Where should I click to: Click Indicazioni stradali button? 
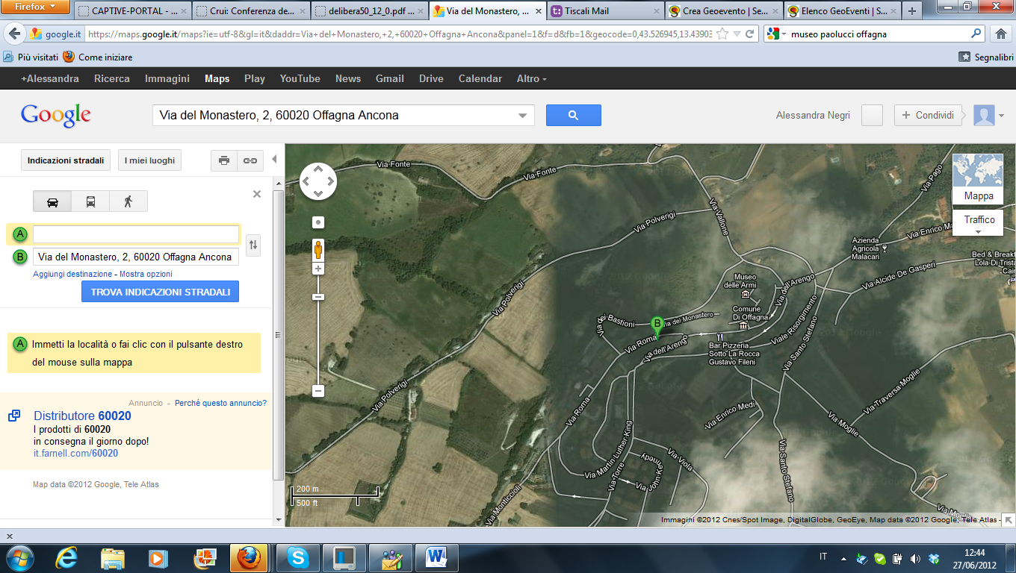(66, 160)
